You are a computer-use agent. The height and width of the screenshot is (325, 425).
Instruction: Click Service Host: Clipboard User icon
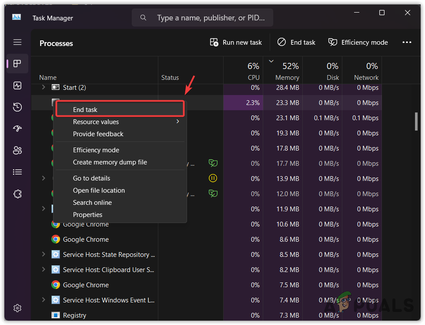pos(56,269)
